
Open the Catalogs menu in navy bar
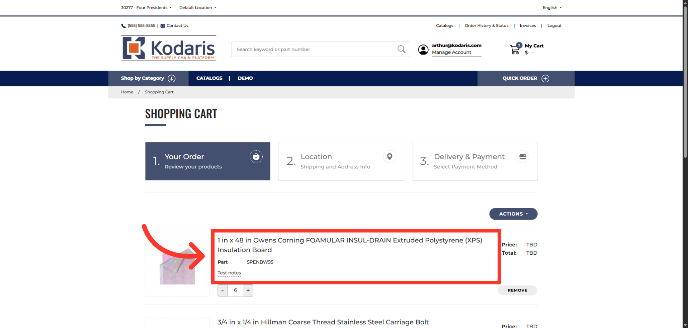(x=209, y=78)
